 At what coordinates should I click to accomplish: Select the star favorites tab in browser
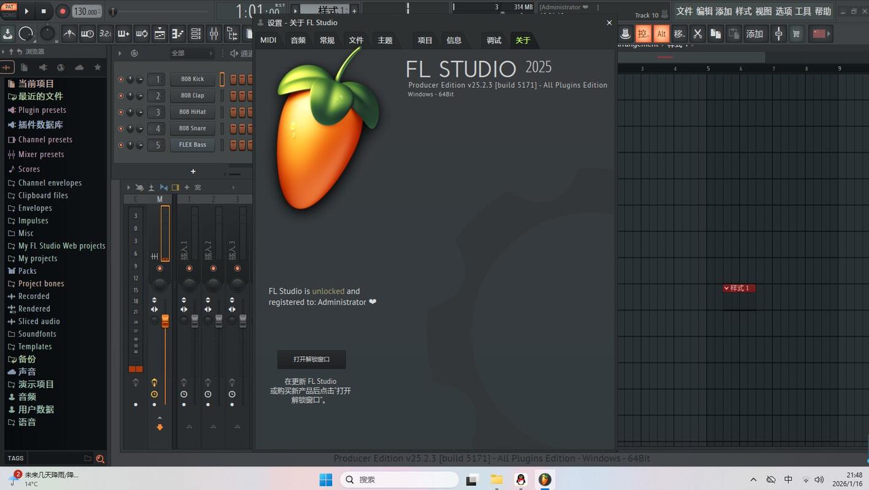pyautogui.click(x=98, y=68)
